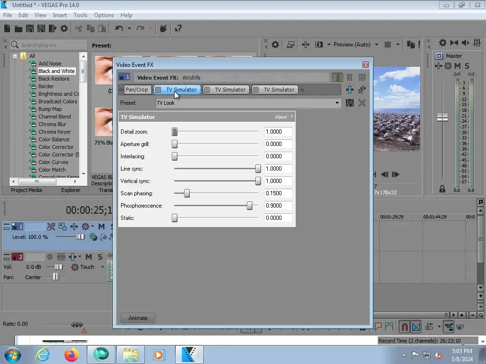Select Black and White plug-in
Screen dimensions: 486x364
[56, 71]
